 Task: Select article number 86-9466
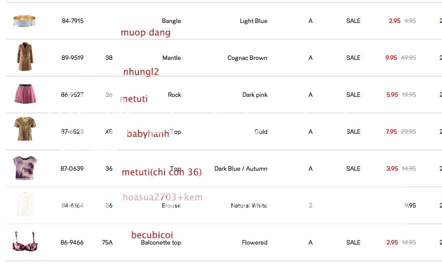(72, 243)
